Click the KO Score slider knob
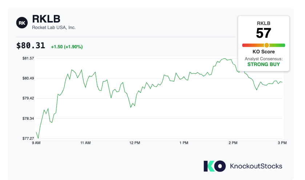The height and width of the screenshot is (180, 305). [266, 45]
